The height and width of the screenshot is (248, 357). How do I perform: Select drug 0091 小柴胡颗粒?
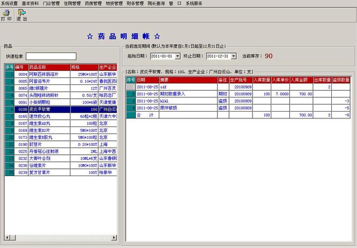point(60,103)
